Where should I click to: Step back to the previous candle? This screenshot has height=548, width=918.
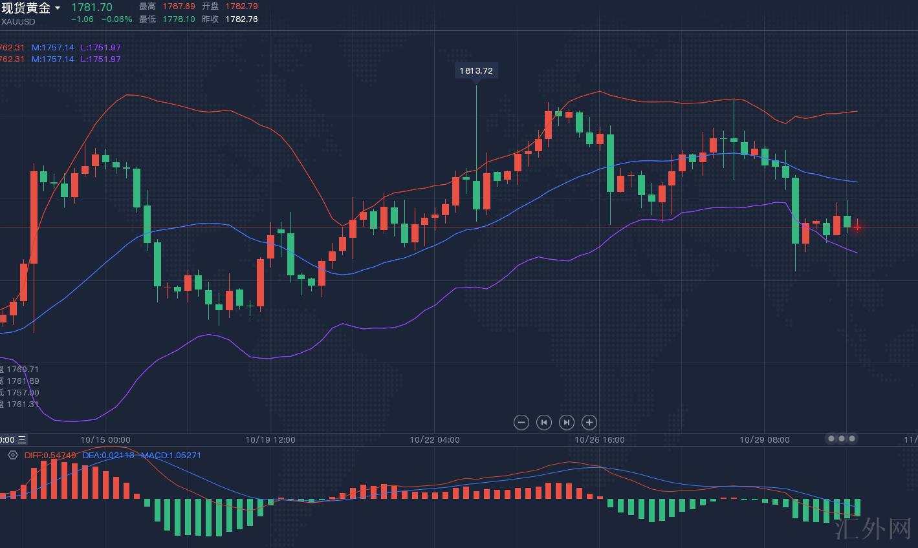(543, 423)
